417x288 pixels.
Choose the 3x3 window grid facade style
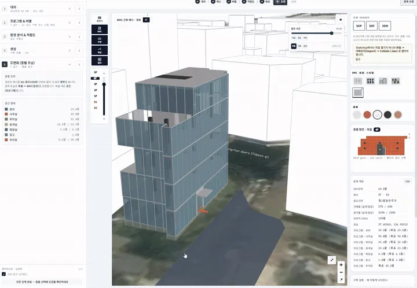click(x=370, y=81)
